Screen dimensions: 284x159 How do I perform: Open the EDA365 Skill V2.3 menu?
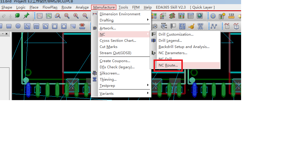171,7
